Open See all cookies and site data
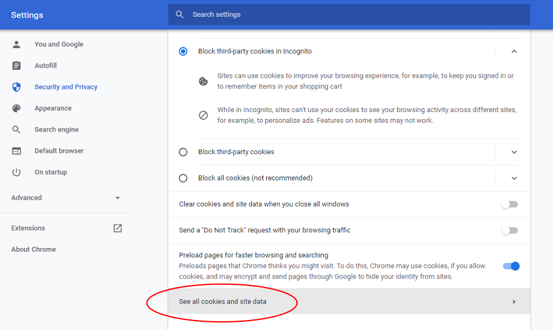 pyautogui.click(x=348, y=302)
